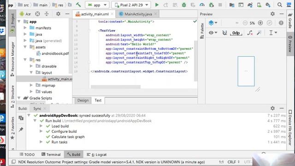Open the AVD Manager icon
The height and width of the screenshot is (166, 295).
(x=259, y=5)
